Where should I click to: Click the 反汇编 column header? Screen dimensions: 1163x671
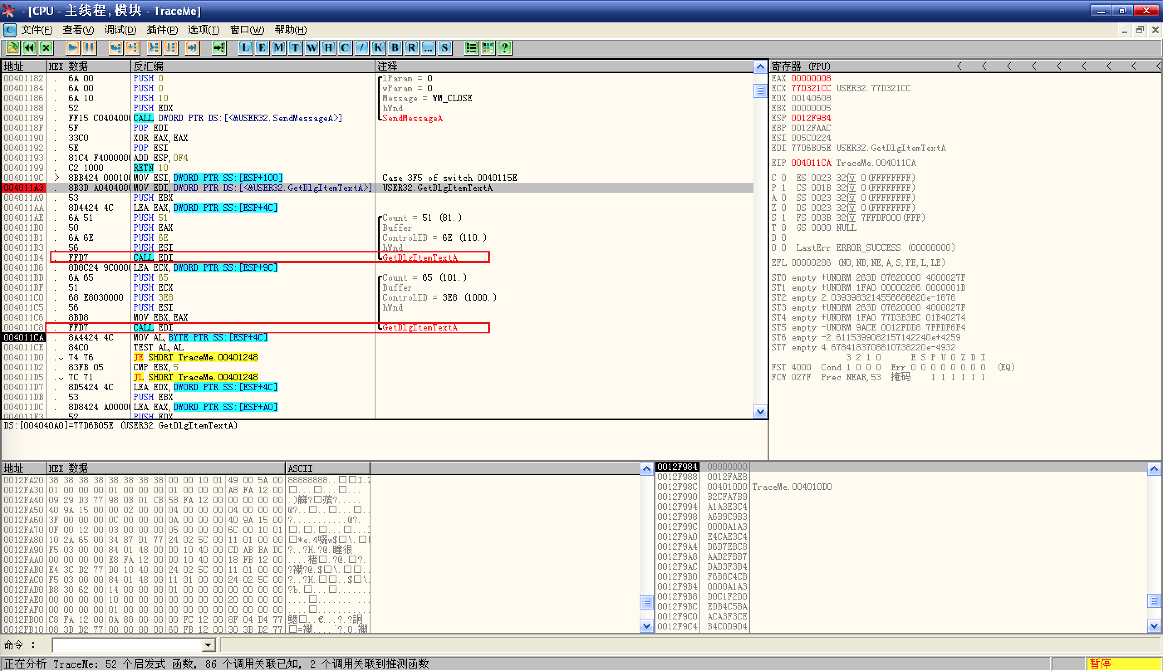147,66
